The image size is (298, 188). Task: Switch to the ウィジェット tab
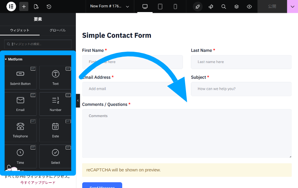(x=20, y=30)
